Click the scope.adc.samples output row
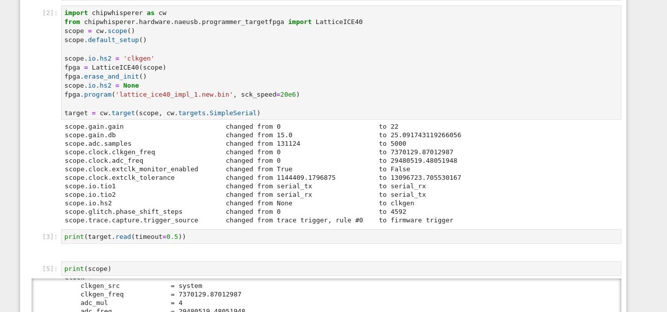 point(98,144)
